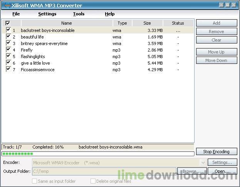Image resolution: width=240 pixels, height=187 pixels.
Task: Select the flashinglights track name
Action: (x=33, y=57)
